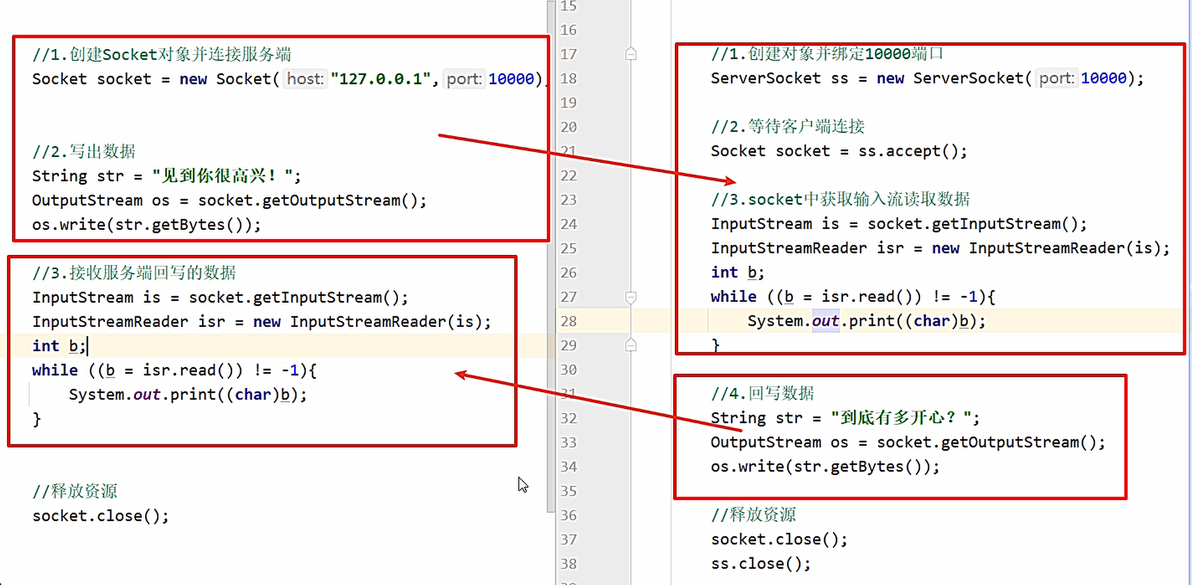Click the "int b;" line in the left pane
Screen dimensions: 1192x585
(x=59, y=346)
